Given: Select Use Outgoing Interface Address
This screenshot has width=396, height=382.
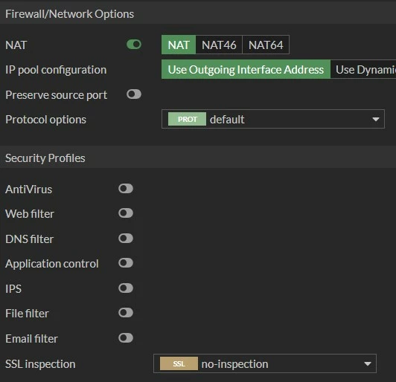Looking at the screenshot, I should click(246, 69).
